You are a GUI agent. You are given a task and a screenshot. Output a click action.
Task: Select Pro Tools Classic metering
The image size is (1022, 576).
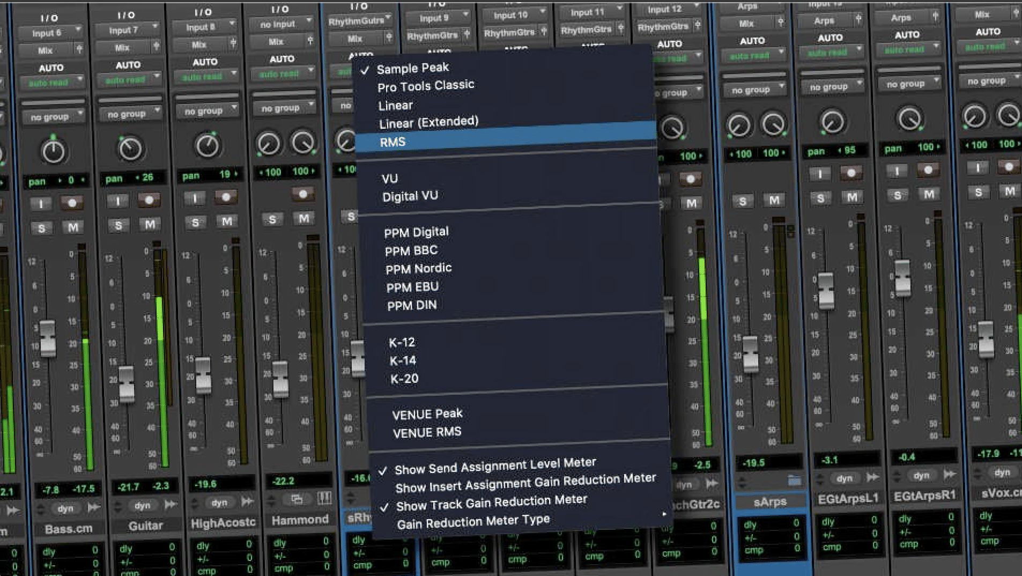426,86
